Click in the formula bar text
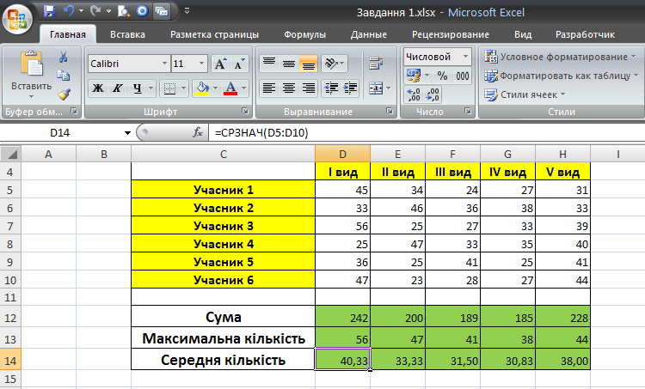This screenshot has height=389, width=645. pos(261,133)
